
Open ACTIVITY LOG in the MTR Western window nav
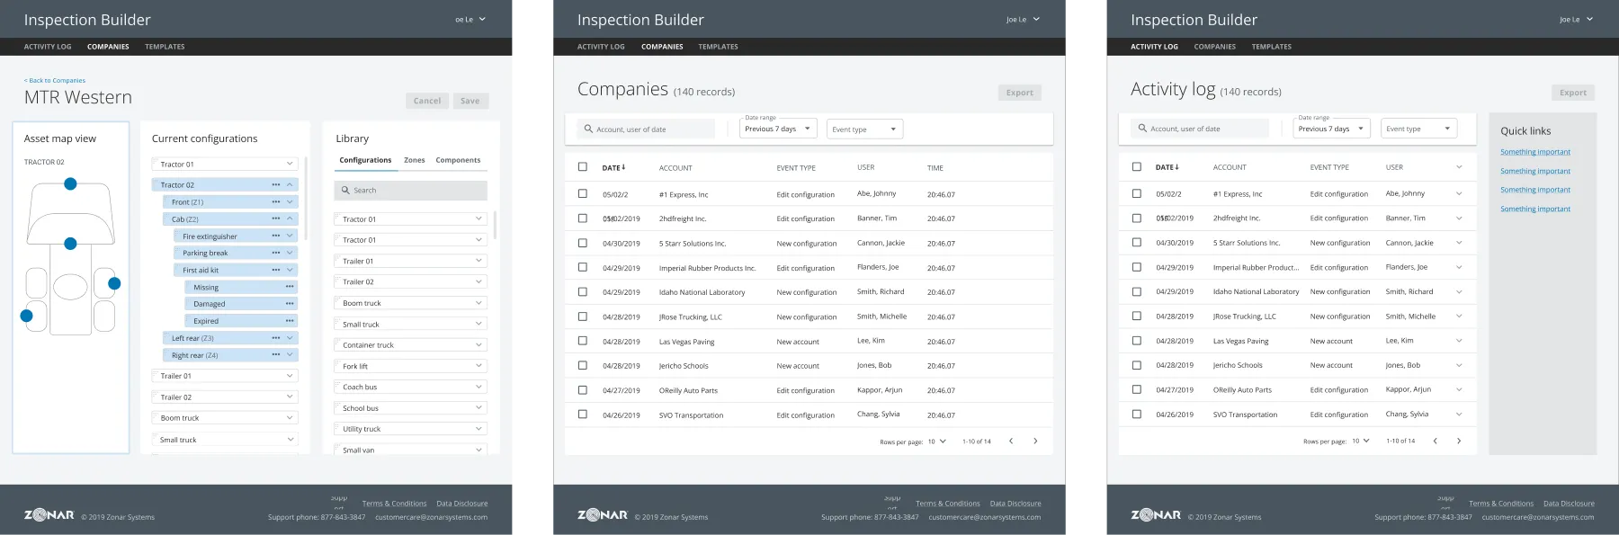tap(48, 47)
